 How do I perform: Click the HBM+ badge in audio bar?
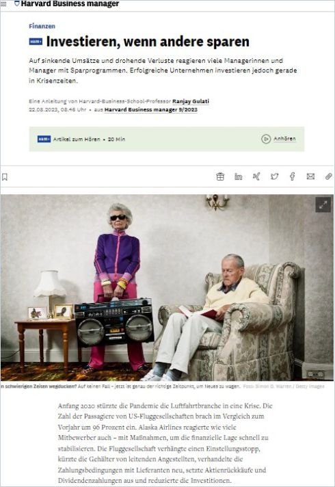(44, 139)
